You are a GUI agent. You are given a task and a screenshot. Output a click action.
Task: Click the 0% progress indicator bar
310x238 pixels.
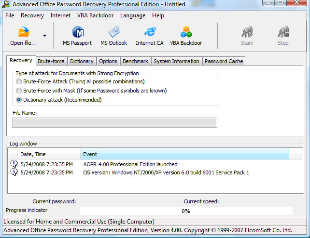[x=186, y=211]
